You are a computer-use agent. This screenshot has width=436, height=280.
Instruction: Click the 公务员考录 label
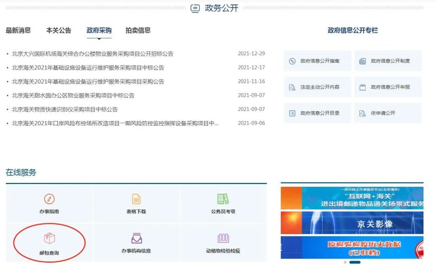tap(223, 211)
